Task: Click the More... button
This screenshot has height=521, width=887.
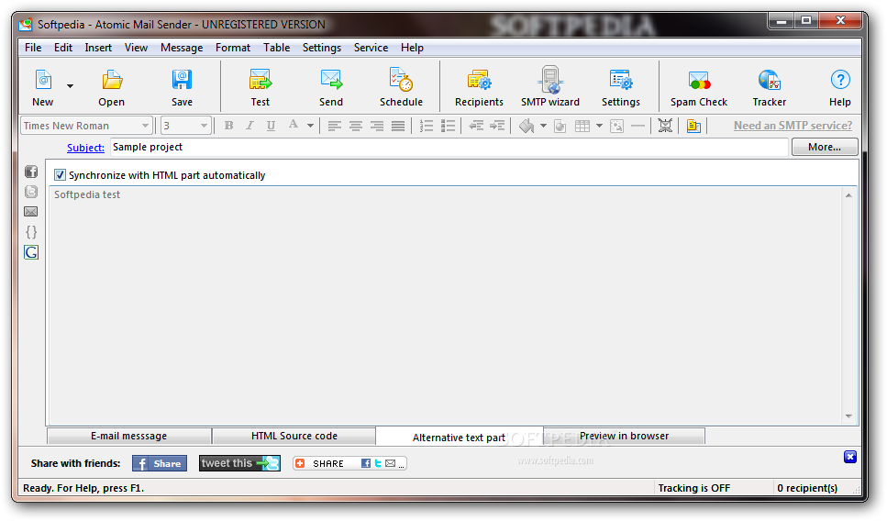Action: (x=825, y=147)
